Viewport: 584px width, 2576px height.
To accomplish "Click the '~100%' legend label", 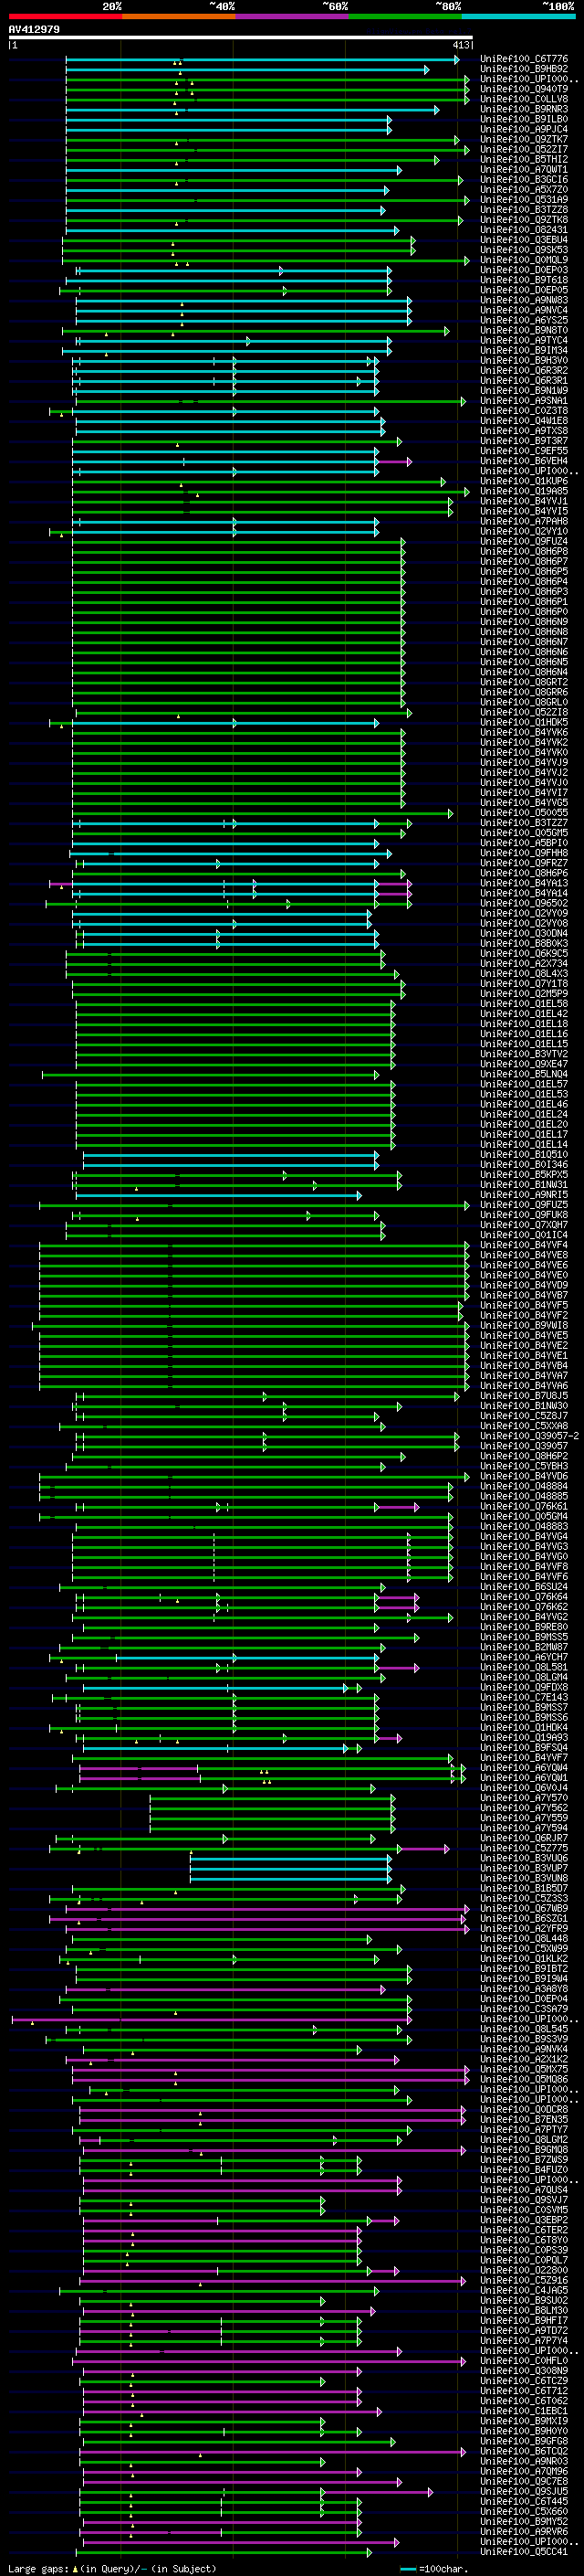I will point(559,6).
